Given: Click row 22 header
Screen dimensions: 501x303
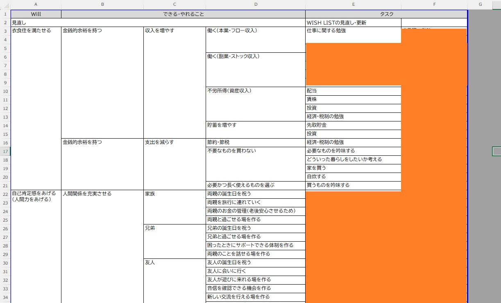Looking at the screenshot, I should [5, 194].
